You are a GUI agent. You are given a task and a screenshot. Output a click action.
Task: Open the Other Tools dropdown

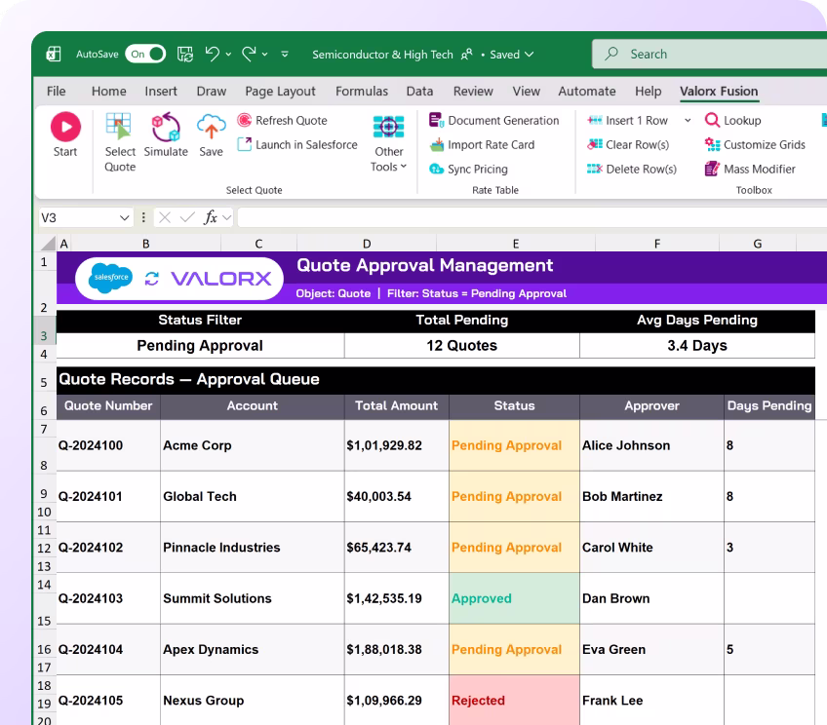coord(389,143)
